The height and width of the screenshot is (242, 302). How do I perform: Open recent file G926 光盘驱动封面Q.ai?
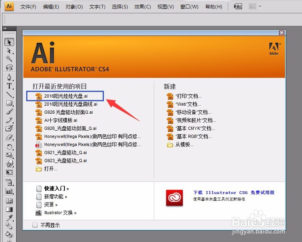pos(64,112)
